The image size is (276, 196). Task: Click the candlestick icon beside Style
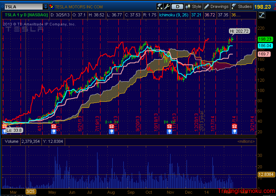coord(188,7)
